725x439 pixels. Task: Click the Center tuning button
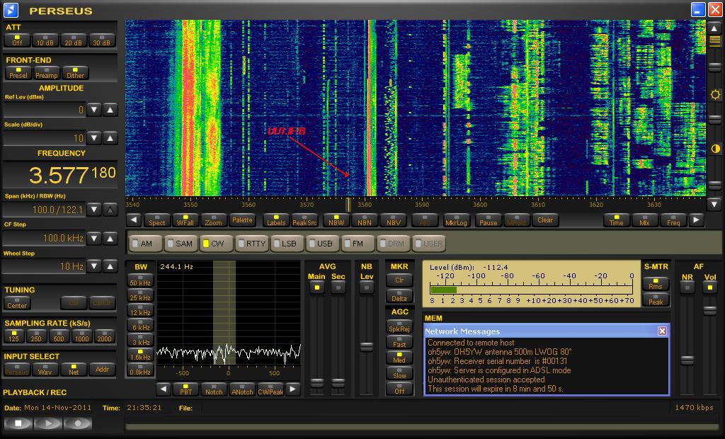[x=17, y=303]
